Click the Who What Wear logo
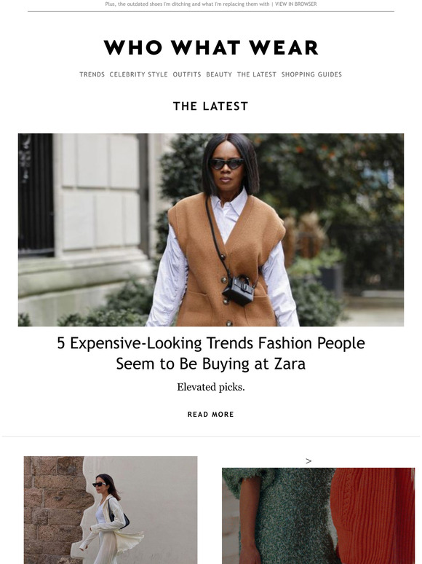422x564 pixels. [x=211, y=47]
